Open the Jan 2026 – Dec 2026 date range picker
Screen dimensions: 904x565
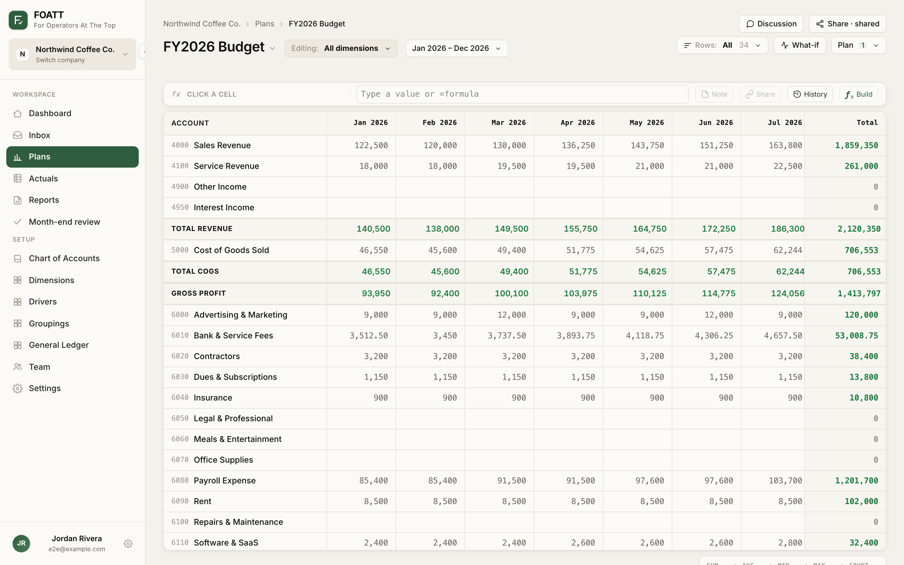point(457,49)
